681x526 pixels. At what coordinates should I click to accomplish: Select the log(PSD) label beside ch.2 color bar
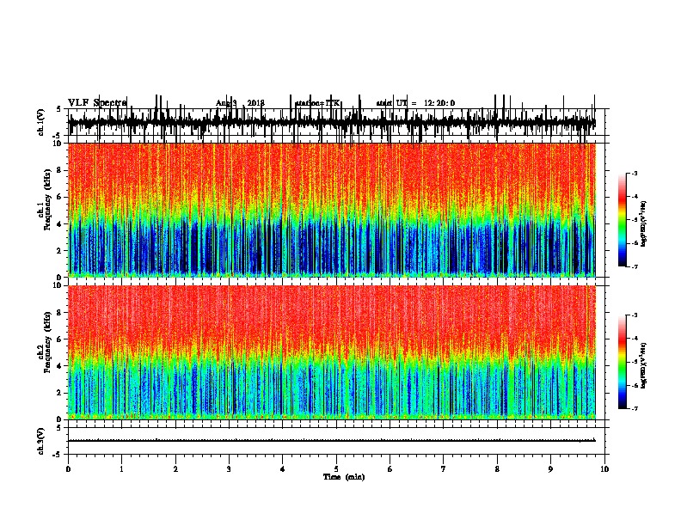pos(644,366)
